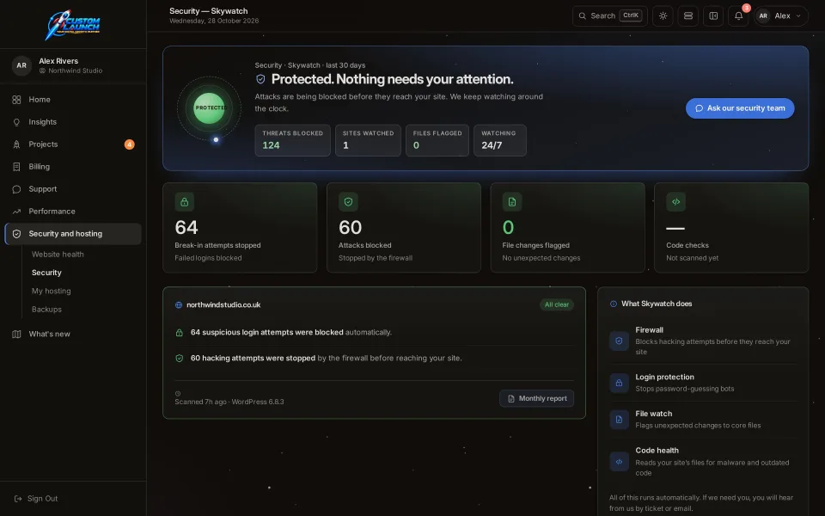Click the Home grid icon

[x=16, y=100]
